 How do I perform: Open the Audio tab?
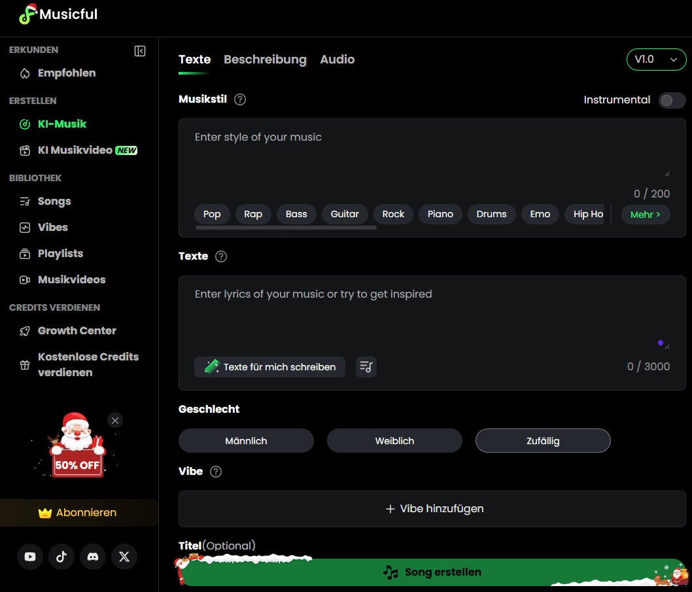[337, 60]
